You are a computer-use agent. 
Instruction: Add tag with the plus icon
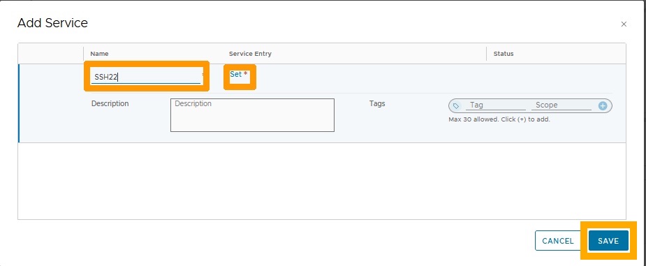603,106
